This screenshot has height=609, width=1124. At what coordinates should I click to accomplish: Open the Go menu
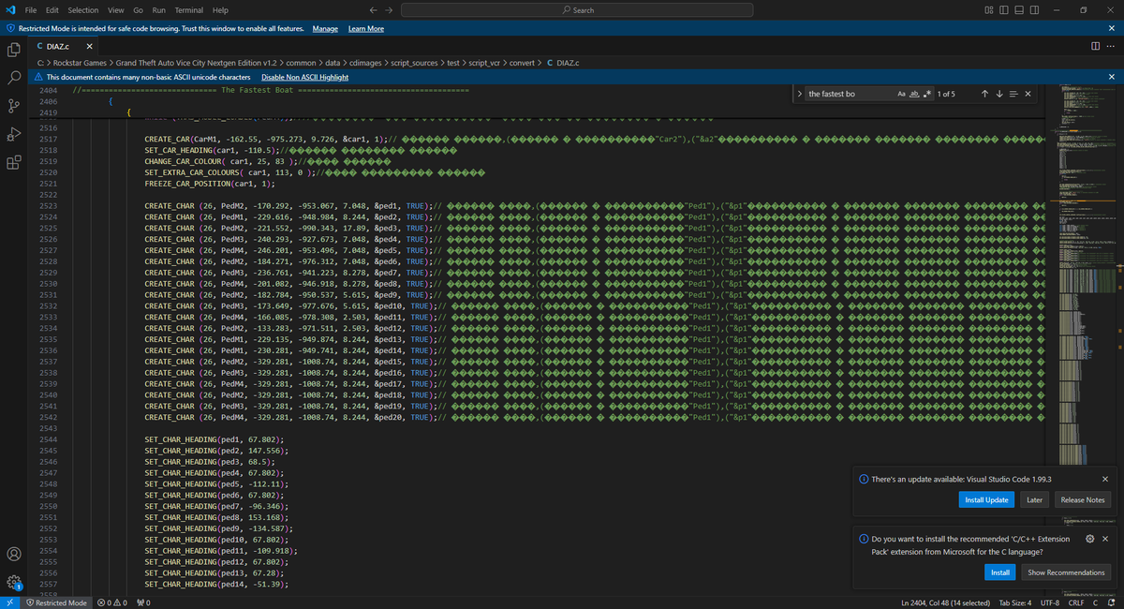pos(138,9)
